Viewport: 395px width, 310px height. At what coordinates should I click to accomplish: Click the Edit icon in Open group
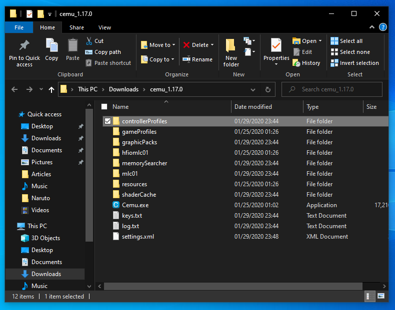click(296, 52)
